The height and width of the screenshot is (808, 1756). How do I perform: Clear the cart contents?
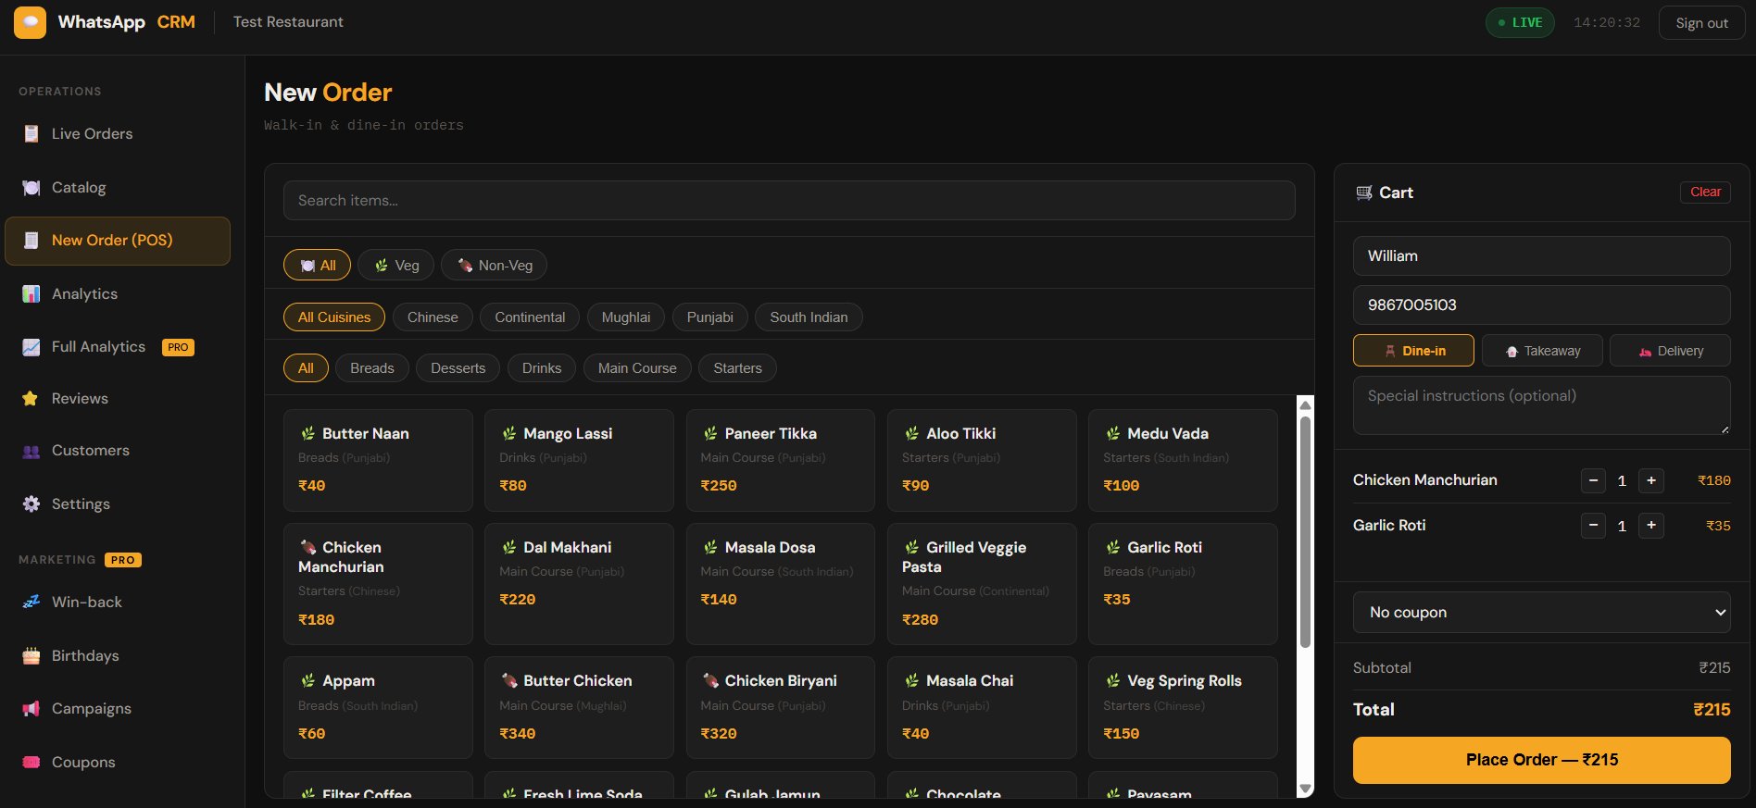[x=1704, y=193]
